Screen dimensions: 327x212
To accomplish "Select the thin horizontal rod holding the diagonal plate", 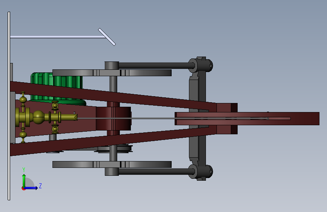I will (58, 37).
